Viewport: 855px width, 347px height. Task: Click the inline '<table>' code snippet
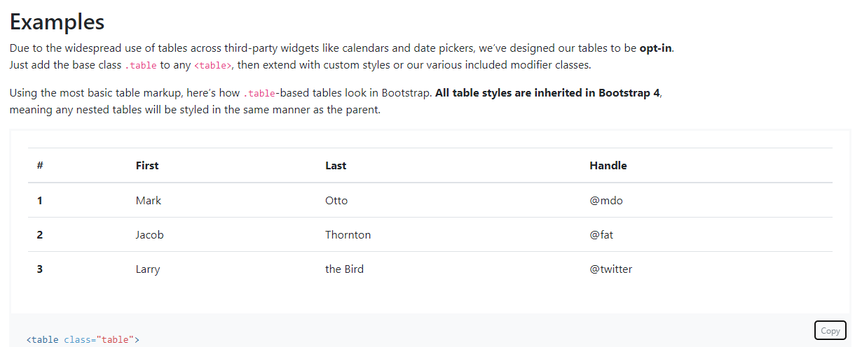point(212,66)
